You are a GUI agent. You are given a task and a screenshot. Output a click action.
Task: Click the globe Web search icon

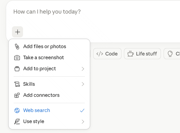point(17,110)
